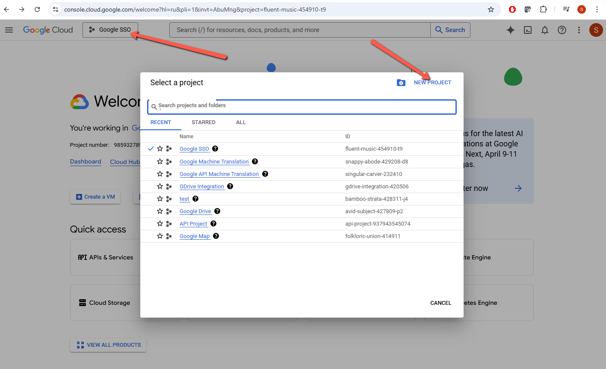The height and width of the screenshot is (369, 606).
Task: Click VIEW ALL PRODUCTS button
Action: 108,345
